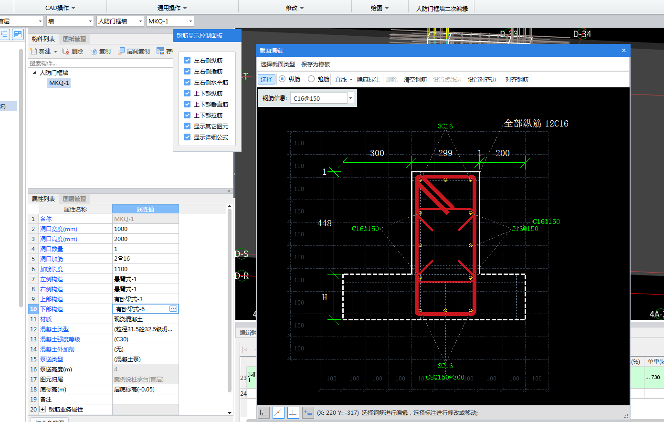Toggle the diagonal line snap icon
This screenshot has width=664, height=422.
pyautogui.click(x=278, y=412)
